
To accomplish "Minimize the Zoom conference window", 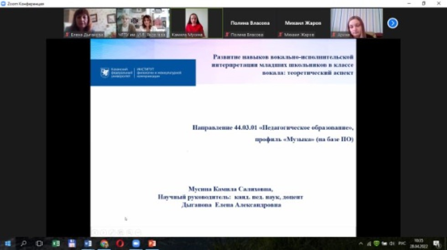I will 409,4.
